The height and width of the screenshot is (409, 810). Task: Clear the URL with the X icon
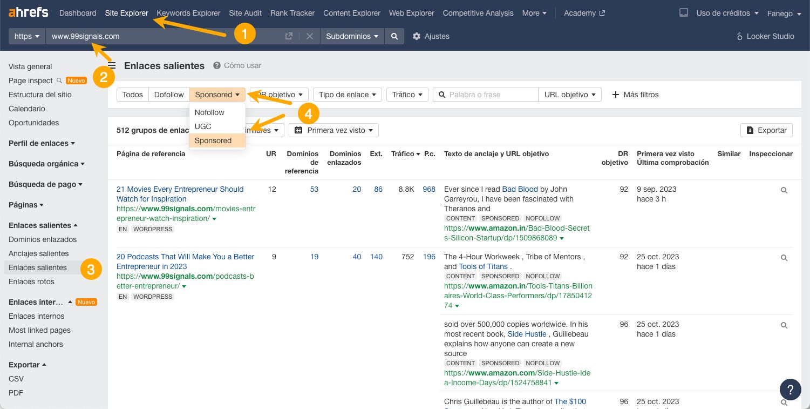pyautogui.click(x=309, y=36)
